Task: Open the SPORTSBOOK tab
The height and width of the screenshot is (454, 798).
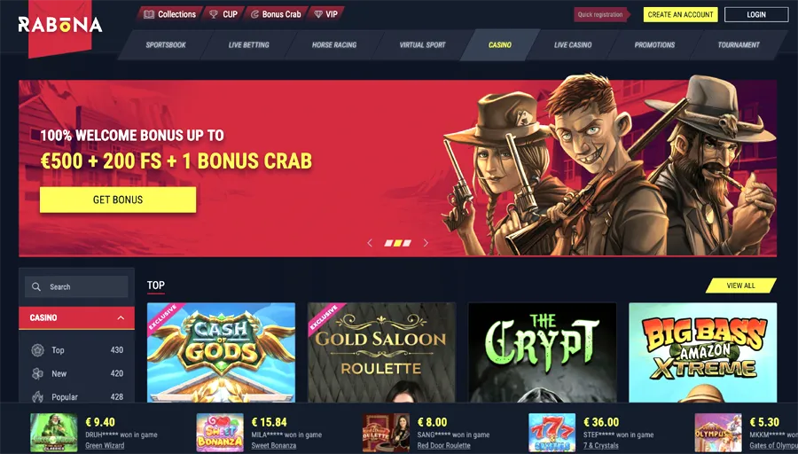Action: (x=166, y=45)
